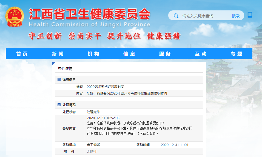Navigate to the 服务 section

165,54
